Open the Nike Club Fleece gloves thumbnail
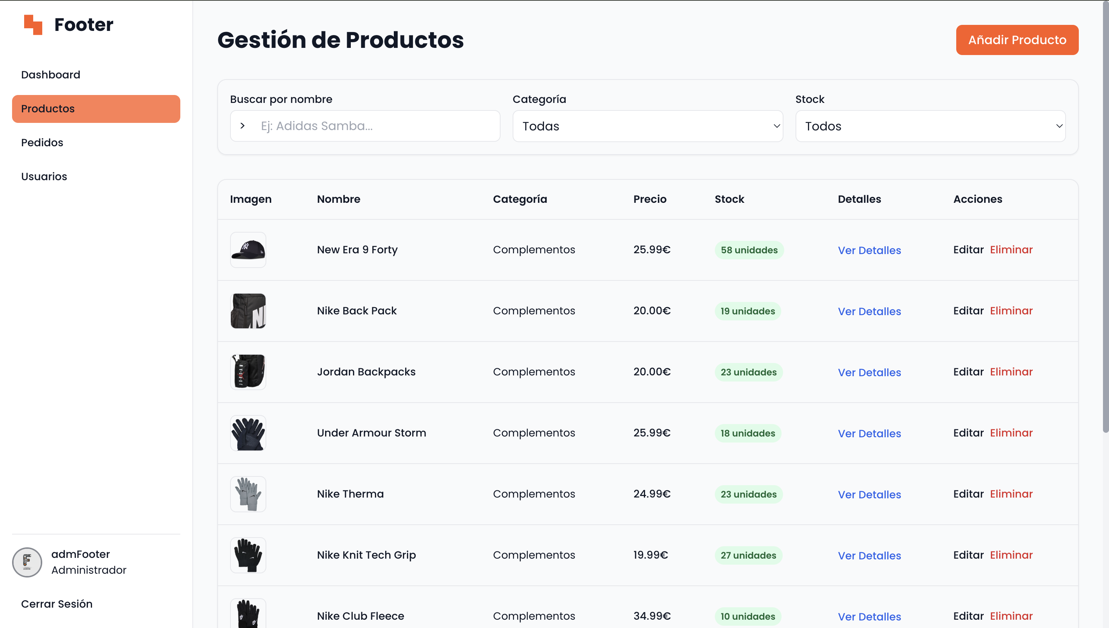Screen dimensions: 1109x628 pyautogui.click(x=248, y=613)
